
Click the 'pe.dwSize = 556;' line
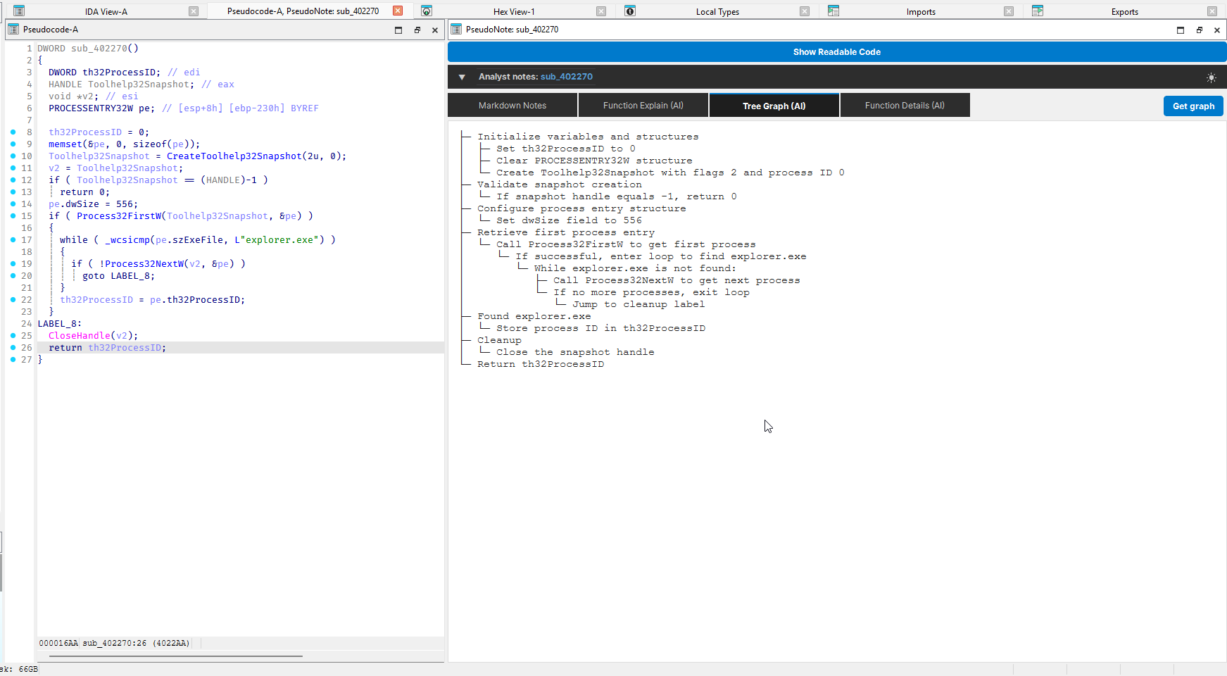[x=93, y=204]
